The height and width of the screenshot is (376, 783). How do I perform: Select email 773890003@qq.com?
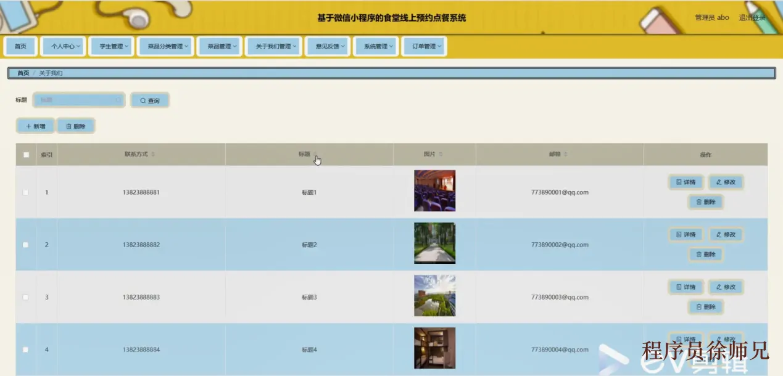560,297
